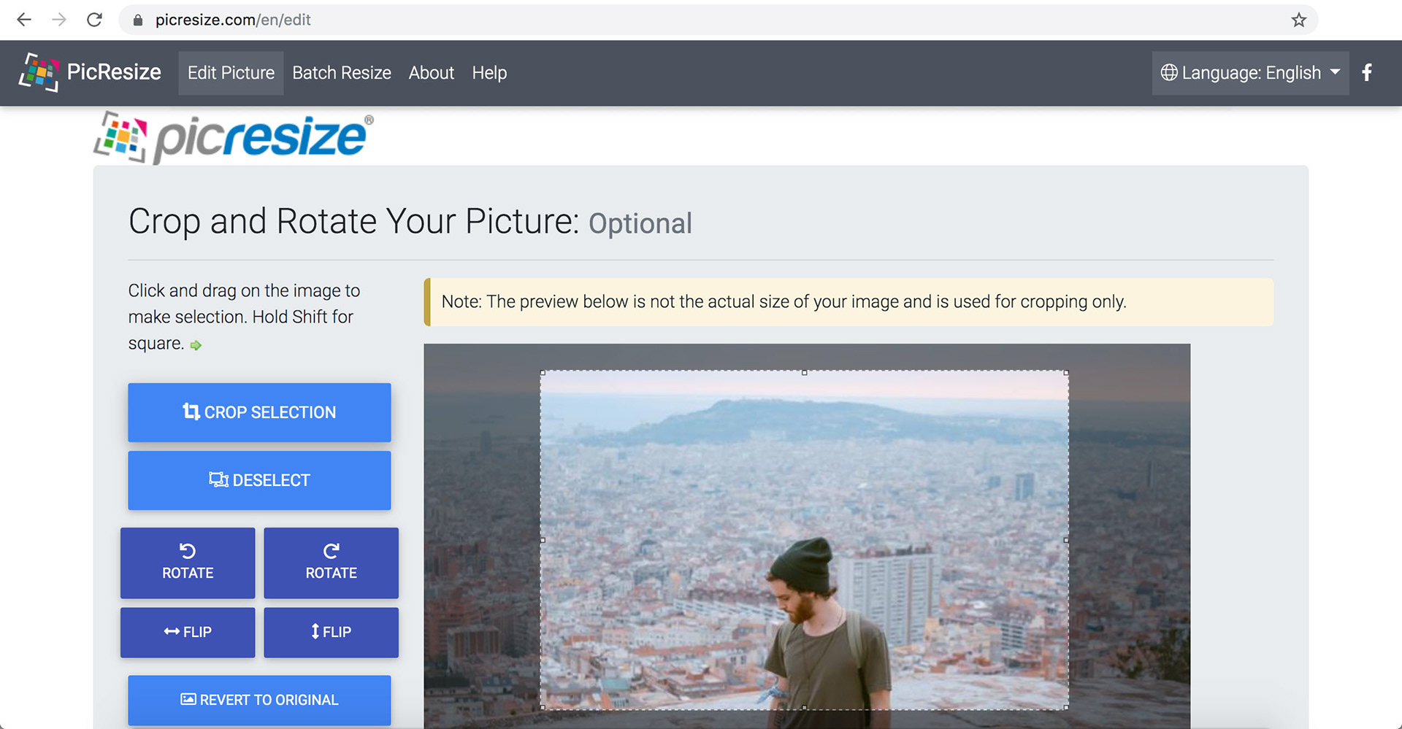Click the bottom-middle crop selection handle

(804, 707)
